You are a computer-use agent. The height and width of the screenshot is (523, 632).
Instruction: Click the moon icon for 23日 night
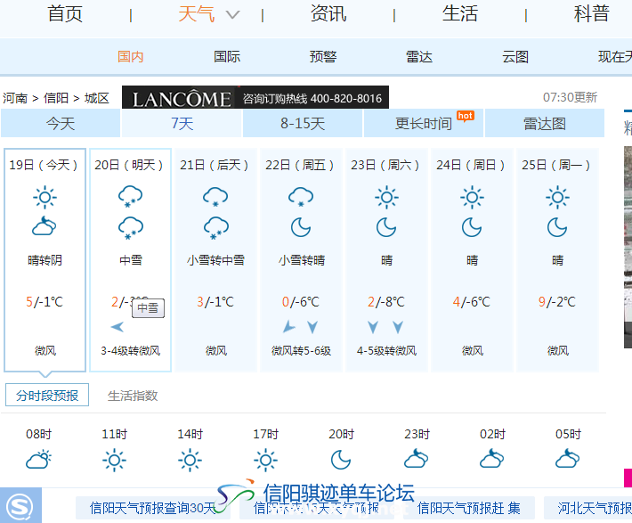tap(386, 228)
